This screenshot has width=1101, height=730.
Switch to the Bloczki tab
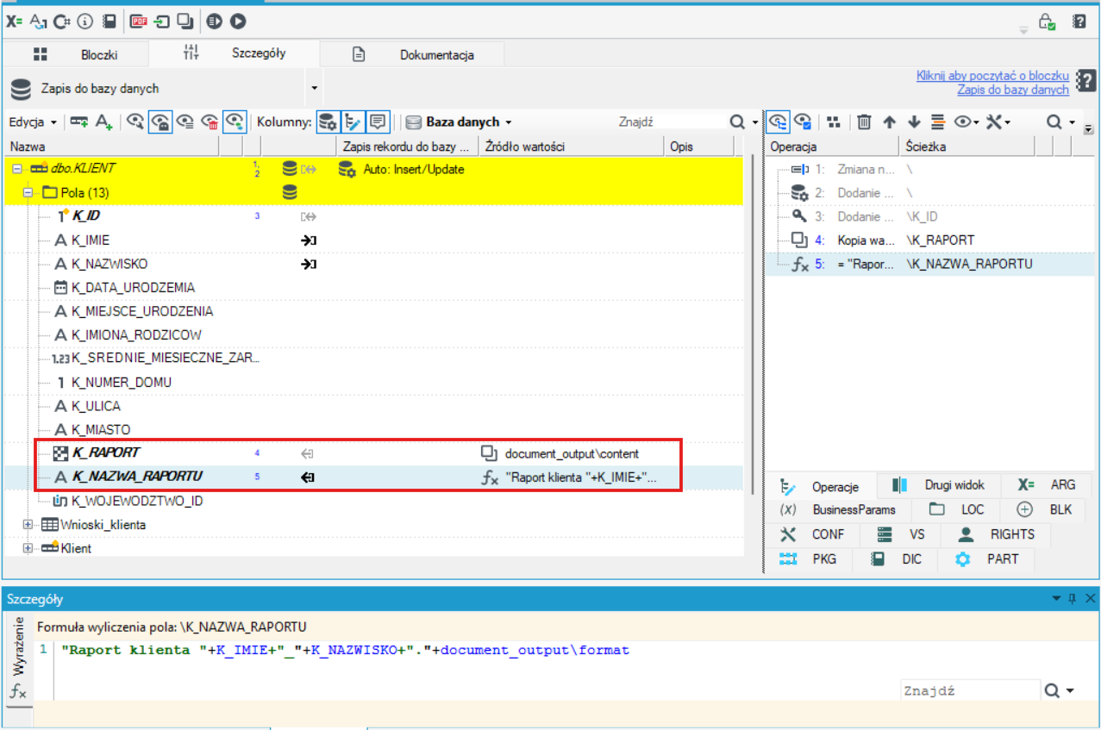(76, 54)
